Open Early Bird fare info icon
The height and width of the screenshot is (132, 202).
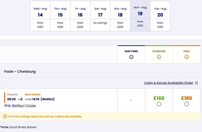131,57
